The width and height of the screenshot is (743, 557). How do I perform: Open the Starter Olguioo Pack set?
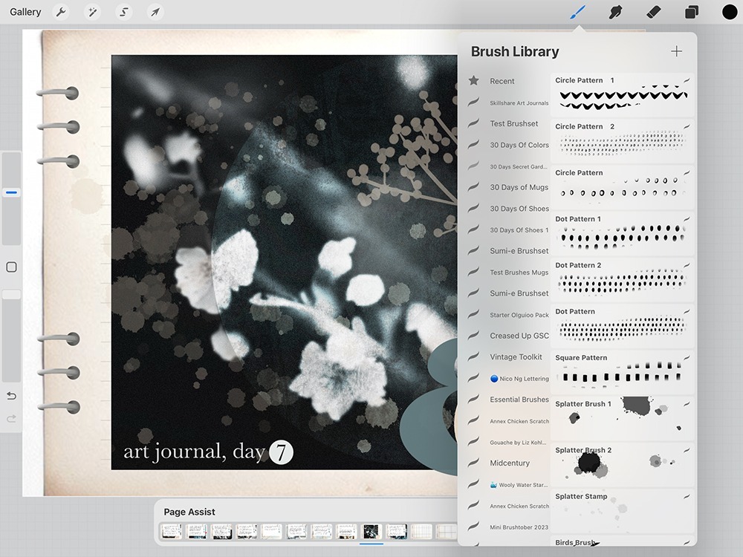click(519, 314)
